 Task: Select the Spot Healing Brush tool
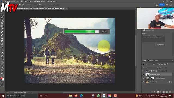2,32
